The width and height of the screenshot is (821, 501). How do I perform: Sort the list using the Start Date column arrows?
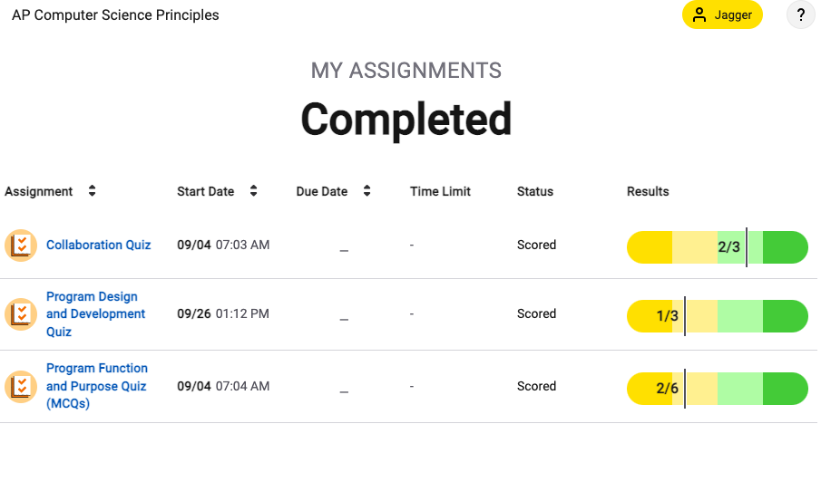253,191
